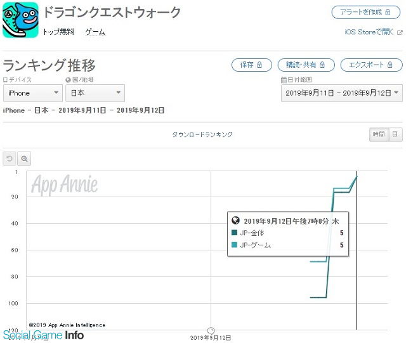Open the iPhone device dropdown
This screenshot has height=343, width=406.
tap(33, 93)
